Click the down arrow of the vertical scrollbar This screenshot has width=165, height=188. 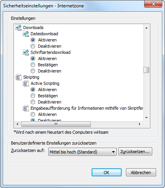[x=146, y=118]
